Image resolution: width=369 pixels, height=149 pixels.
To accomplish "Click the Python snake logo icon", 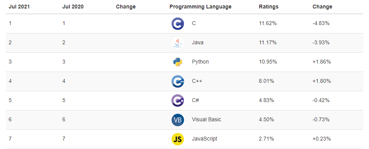I will tap(178, 62).
